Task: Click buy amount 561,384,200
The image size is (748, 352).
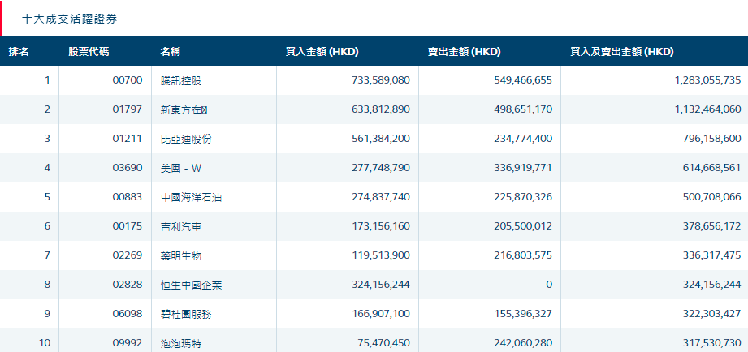Action: (381, 139)
